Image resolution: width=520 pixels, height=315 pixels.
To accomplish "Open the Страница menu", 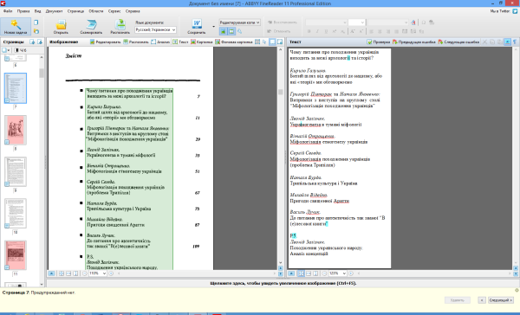I will click(x=75, y=11).
